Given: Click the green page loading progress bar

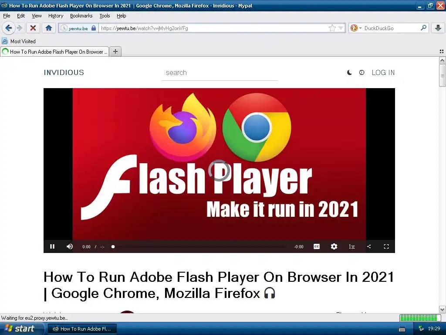Looking at the screenshot, I should (x=419, y=318).
